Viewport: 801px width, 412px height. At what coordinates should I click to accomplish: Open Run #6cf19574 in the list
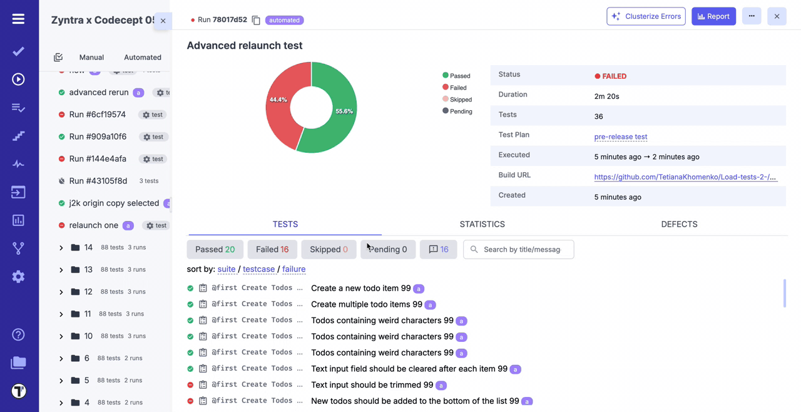click(x=98, y=115)
